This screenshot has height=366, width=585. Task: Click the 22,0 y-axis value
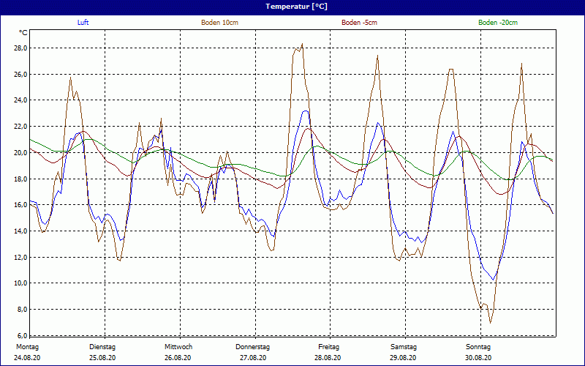(x=21, y=127)
